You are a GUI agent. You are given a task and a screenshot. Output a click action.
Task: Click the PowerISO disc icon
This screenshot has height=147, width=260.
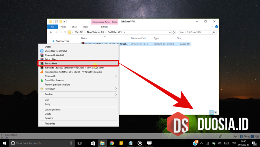tap(42, 89)
